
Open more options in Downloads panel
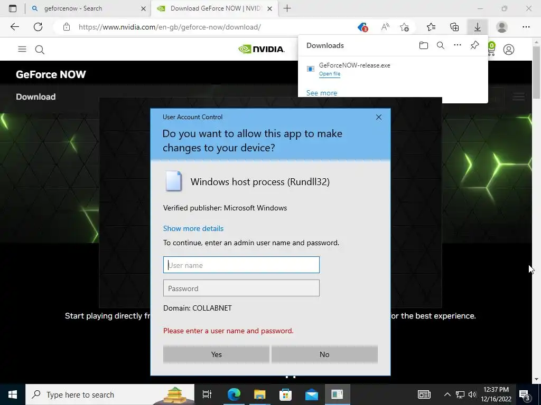[458, 45]
